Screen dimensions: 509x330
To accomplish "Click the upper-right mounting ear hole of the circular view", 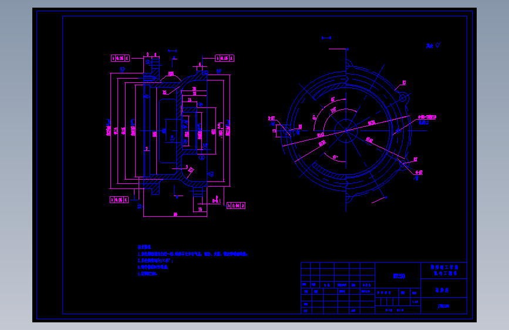I will (x=403, y=97).
